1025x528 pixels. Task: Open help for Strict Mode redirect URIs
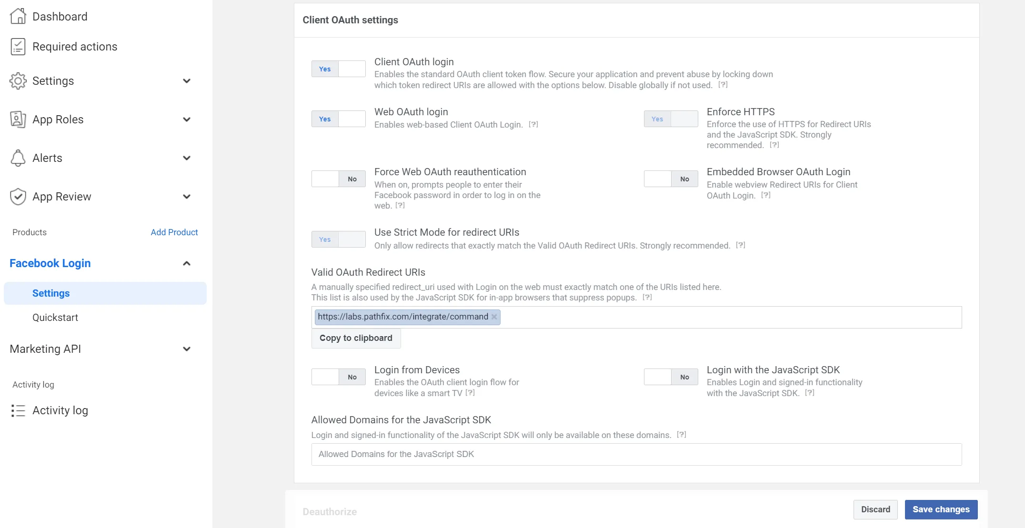[741, 245]
